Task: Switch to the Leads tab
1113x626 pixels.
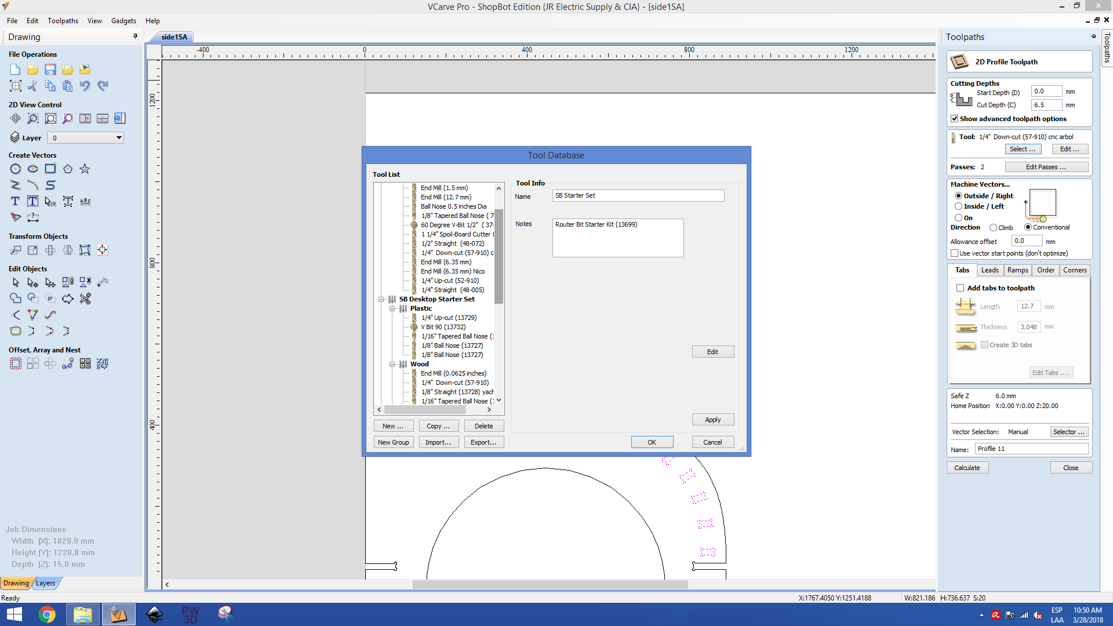Action: tap(990, 270)
